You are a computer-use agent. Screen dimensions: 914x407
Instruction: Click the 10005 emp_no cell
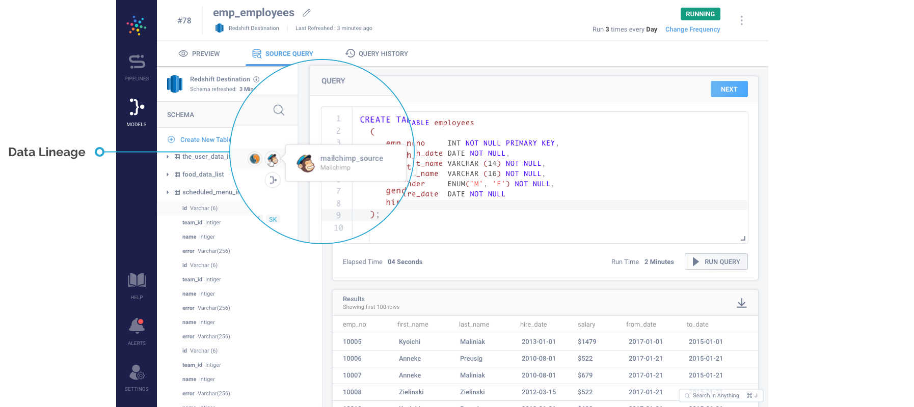tap(352, 342)
